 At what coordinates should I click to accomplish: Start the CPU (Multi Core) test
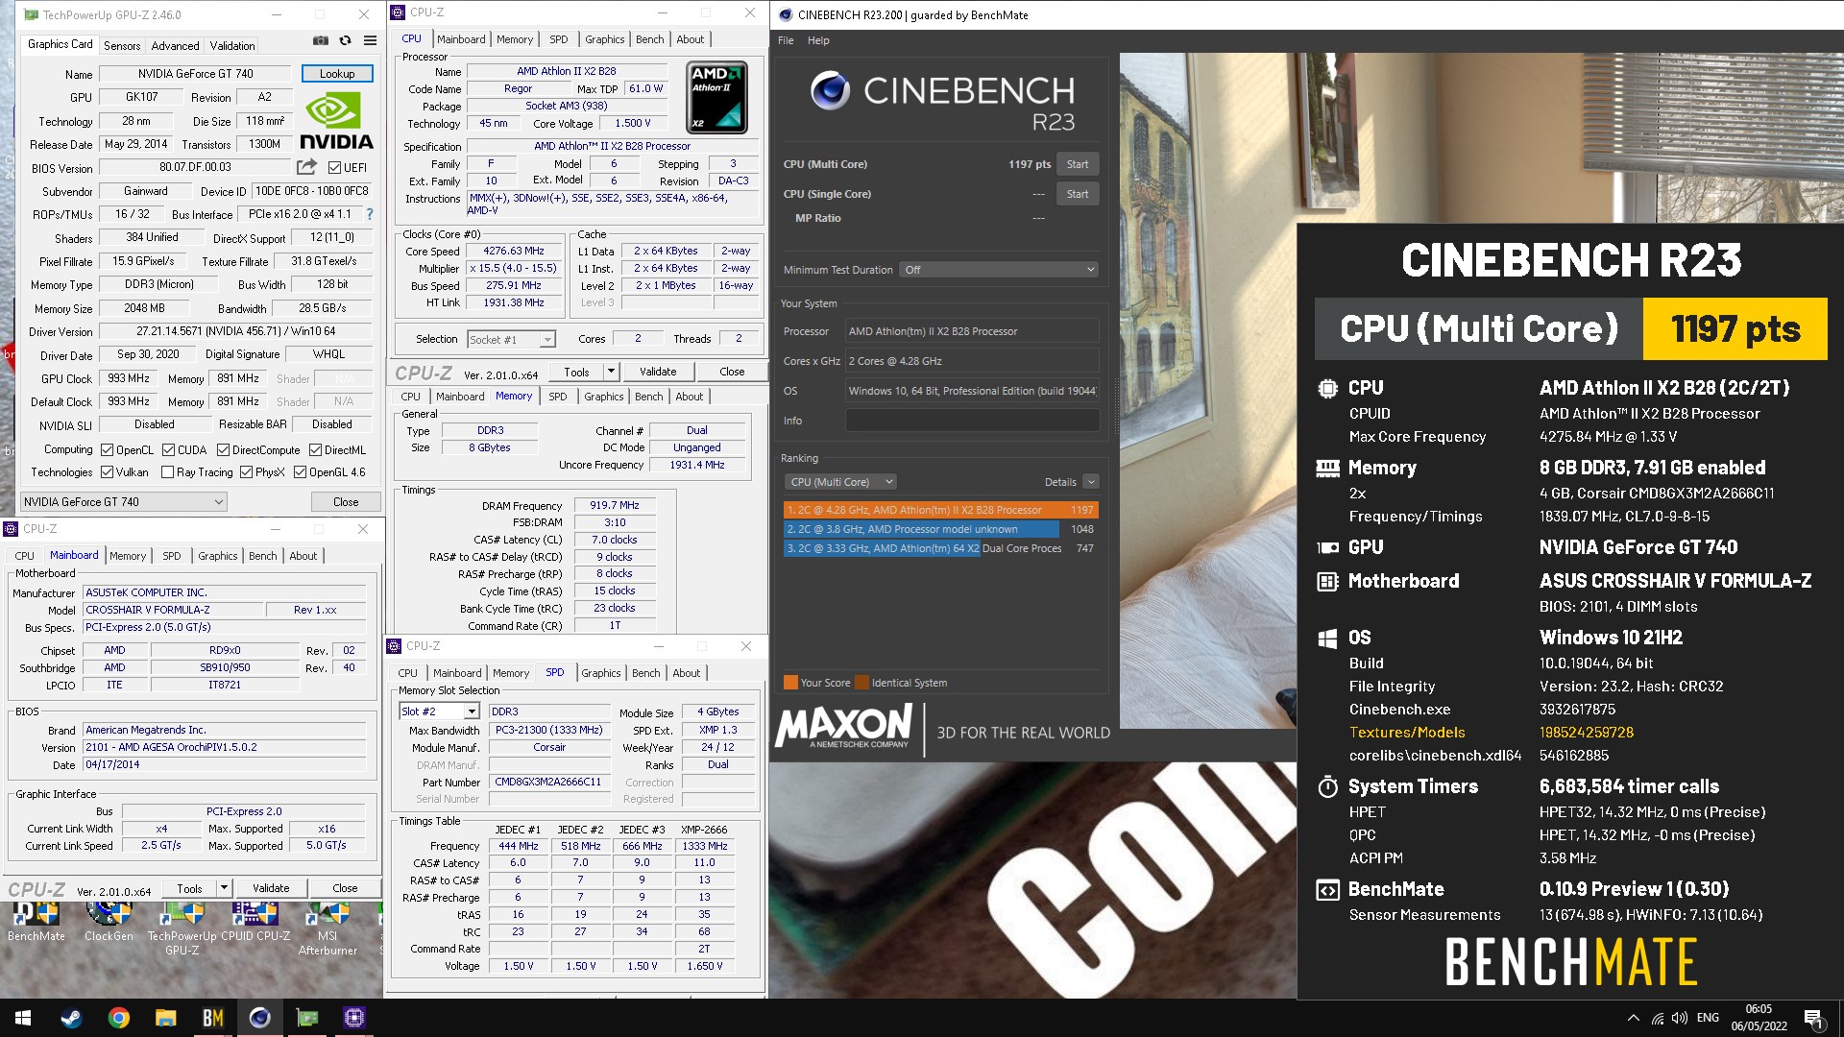click(x=1078, y=164)
